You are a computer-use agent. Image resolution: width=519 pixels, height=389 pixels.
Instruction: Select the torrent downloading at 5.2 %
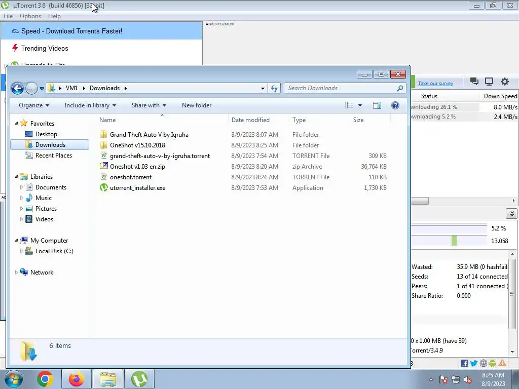(465, 117)
